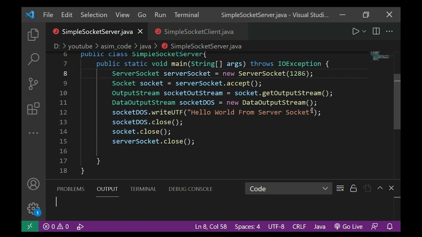Click socketDOS.close(); on line 13
The height and width of the screenshot is (237, 422).
click(x=147, y=122)
